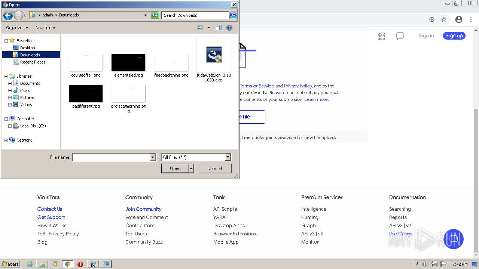Screen dimensions: 479x269
Task: Open Contact Us footer link
Action: (x=50, y=209)
